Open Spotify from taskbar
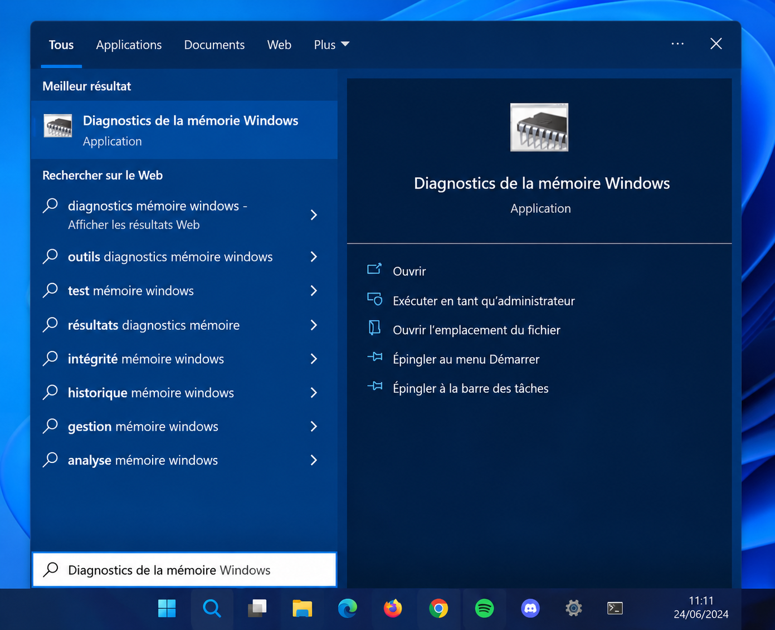 484,608
